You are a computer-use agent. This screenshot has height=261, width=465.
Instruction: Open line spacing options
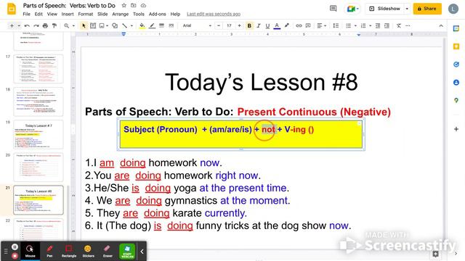[x=336, y=26]
